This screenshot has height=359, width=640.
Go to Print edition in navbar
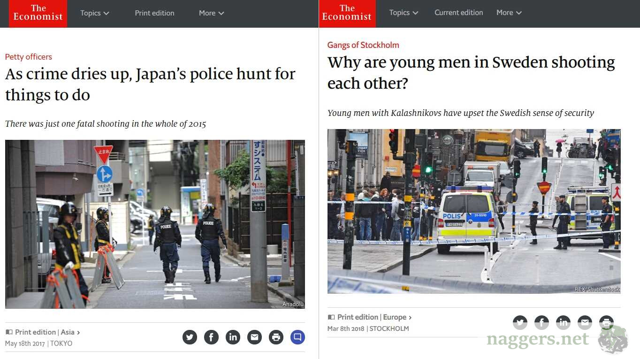[x=154, y=13]
